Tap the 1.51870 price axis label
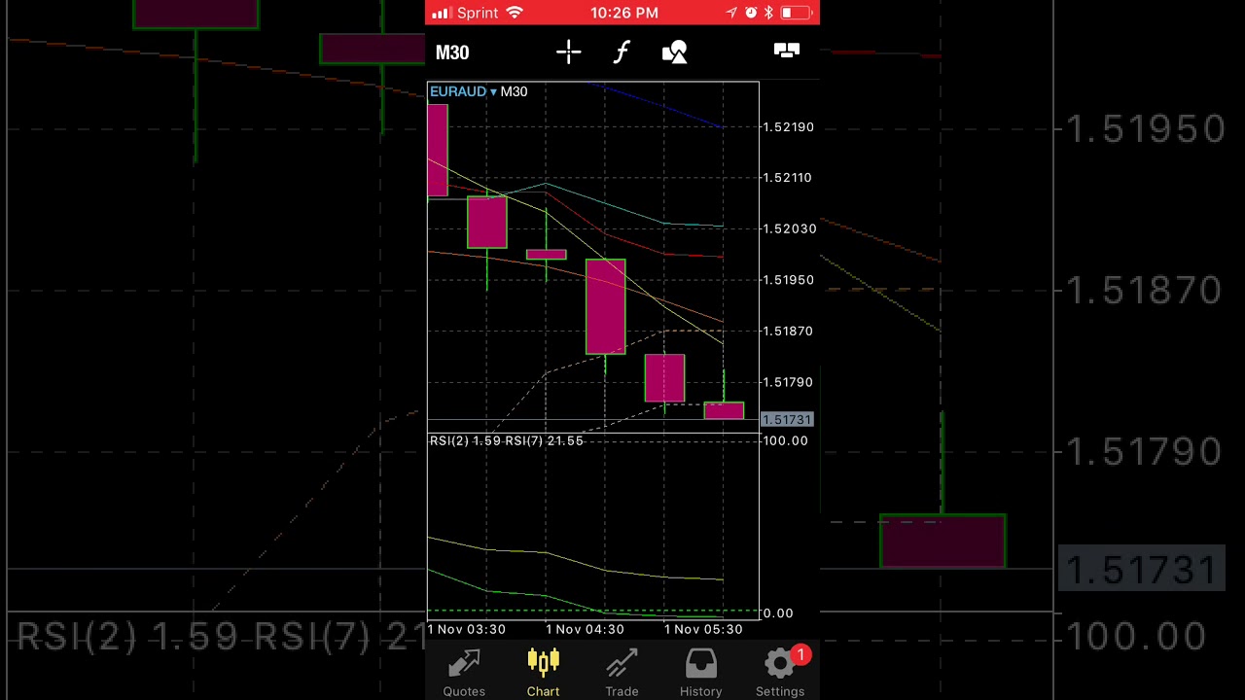This screenshot has height=700, width=1245. click(x=788, y=332)
